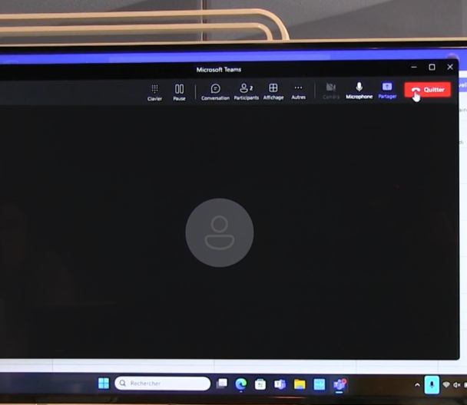Image resolution: width=467 pixels, height=405 pixels.
Task: Click the participant avatar placeholder
Action: pos(220,232)
